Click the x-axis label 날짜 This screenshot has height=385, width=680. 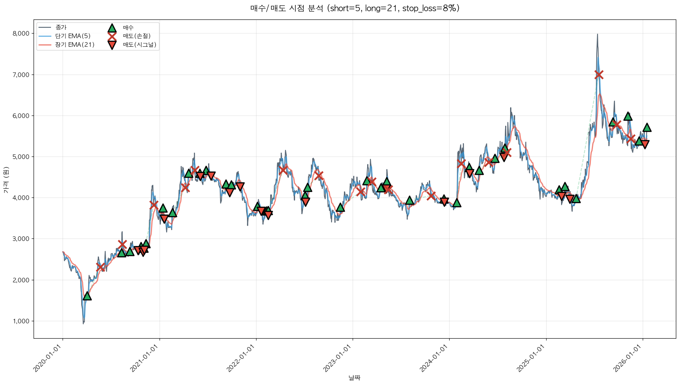(354, 378)
